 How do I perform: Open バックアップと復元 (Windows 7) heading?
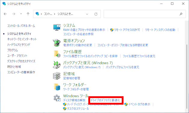pyautogui.click(x=88, y=63)
